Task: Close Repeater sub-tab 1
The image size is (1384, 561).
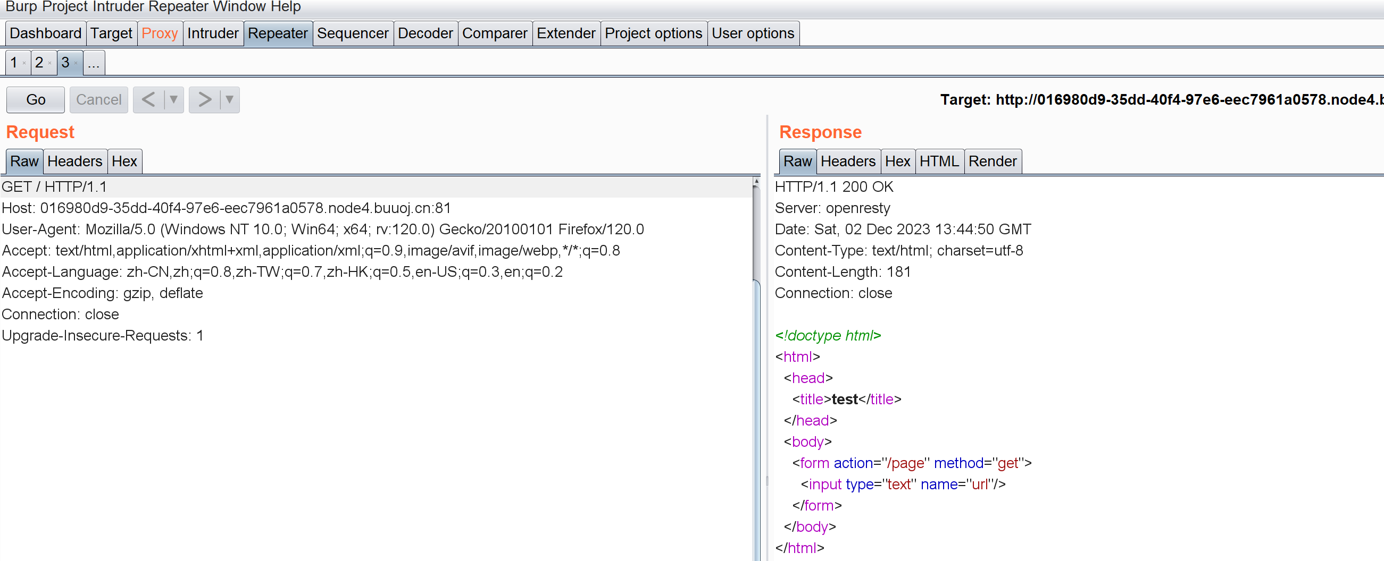Action: point(24,63)
